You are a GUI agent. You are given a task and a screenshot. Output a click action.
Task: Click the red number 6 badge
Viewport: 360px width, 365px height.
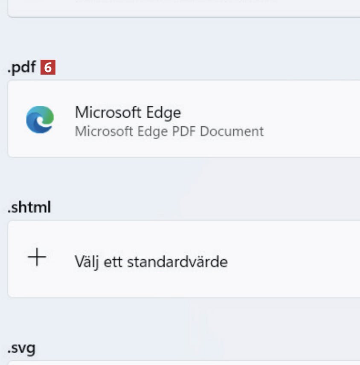pos(48,68)
